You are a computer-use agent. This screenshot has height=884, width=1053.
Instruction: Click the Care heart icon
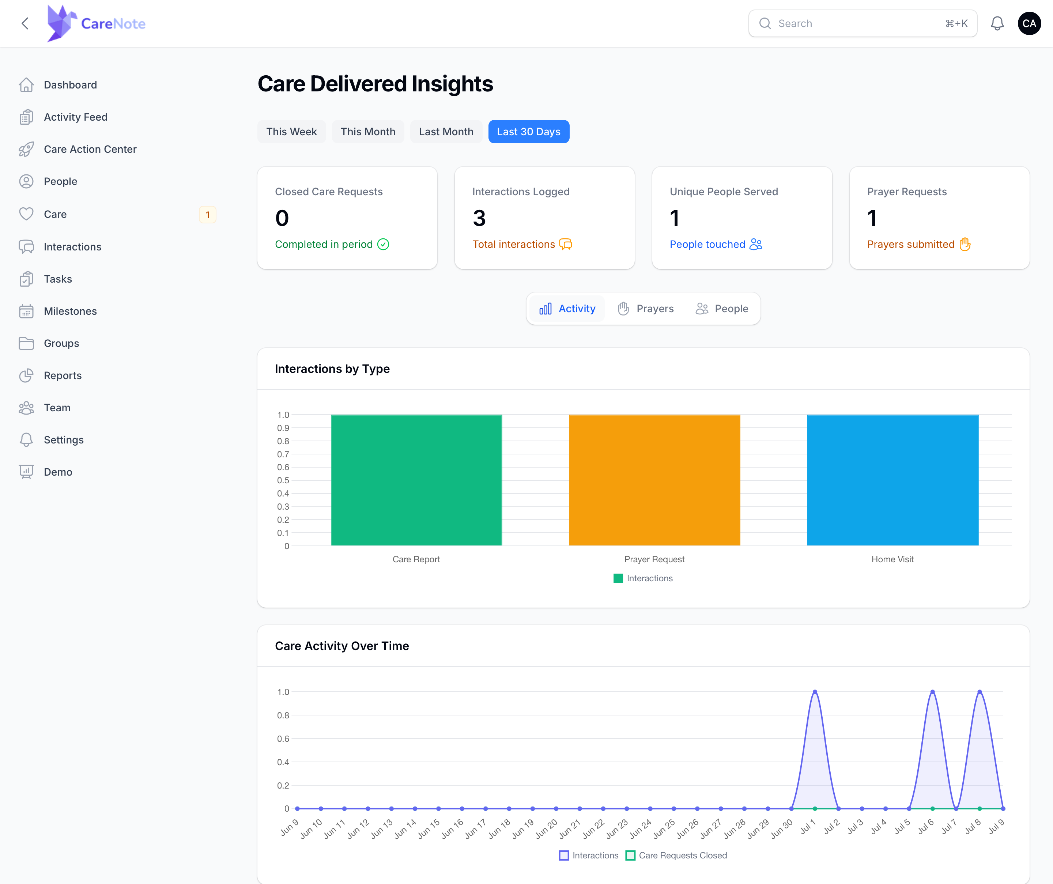click(x=26, y=214)
